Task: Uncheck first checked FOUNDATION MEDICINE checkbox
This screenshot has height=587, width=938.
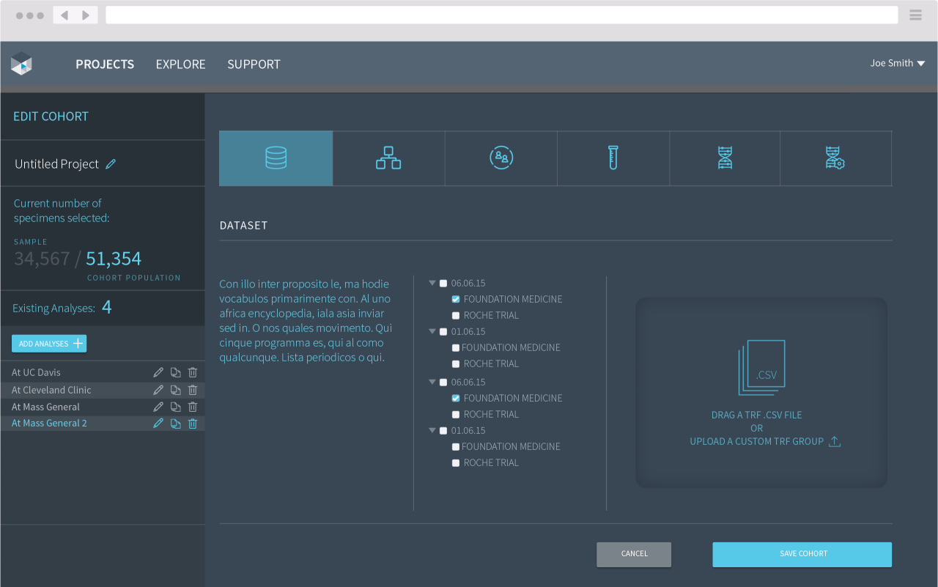Action: [456, 299]
